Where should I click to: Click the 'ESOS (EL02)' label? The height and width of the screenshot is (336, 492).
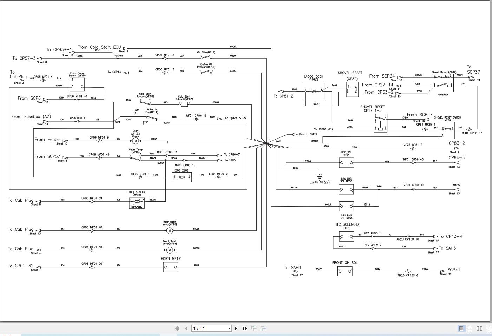[x=182, y=170]
